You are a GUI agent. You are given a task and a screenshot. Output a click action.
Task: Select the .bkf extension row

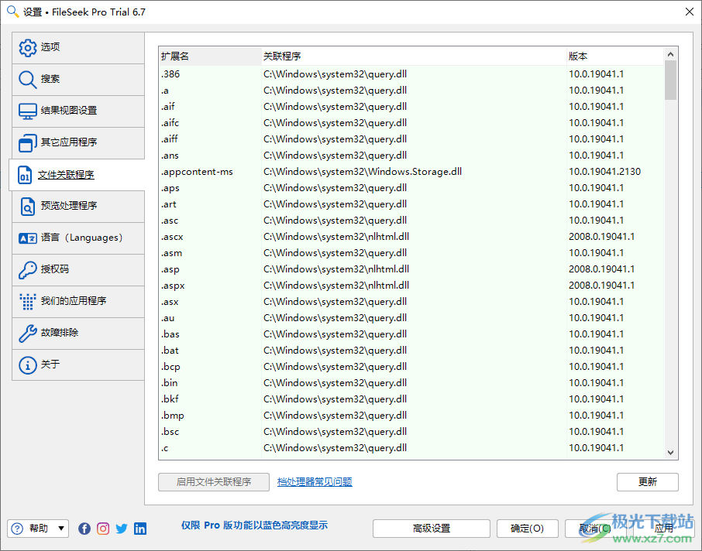pos(411,399)
